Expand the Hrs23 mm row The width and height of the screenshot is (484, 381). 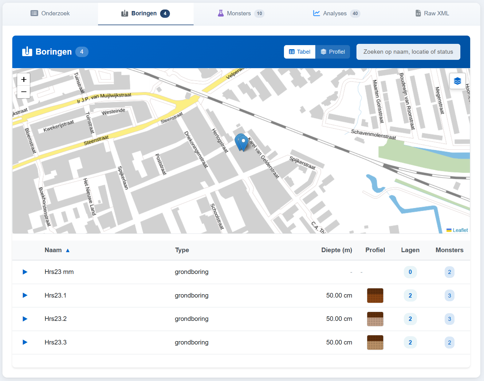pos(25,272)
